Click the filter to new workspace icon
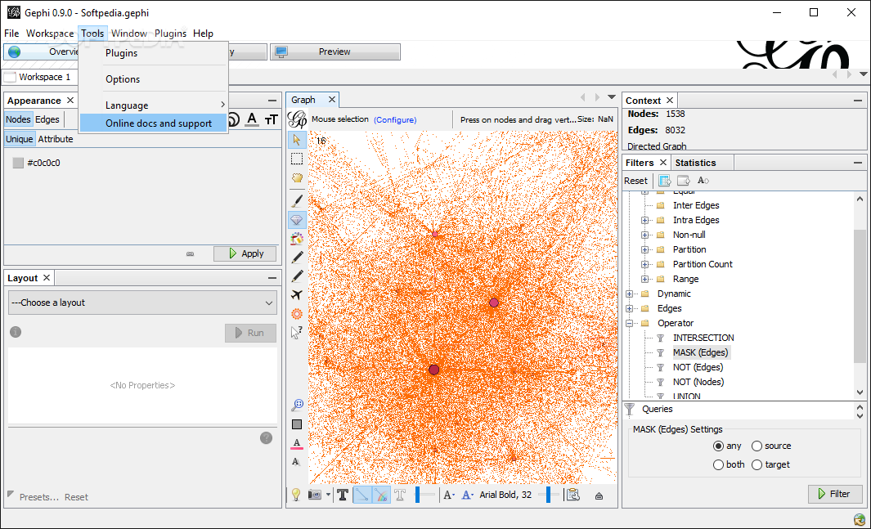871x529 pixels. pyautogui.click(x=683, y=181)
